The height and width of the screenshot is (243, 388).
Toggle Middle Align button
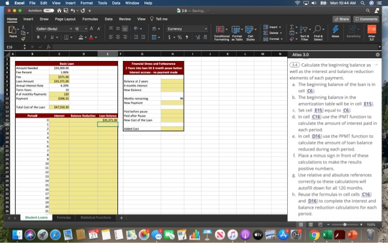(x=118, y=29)
